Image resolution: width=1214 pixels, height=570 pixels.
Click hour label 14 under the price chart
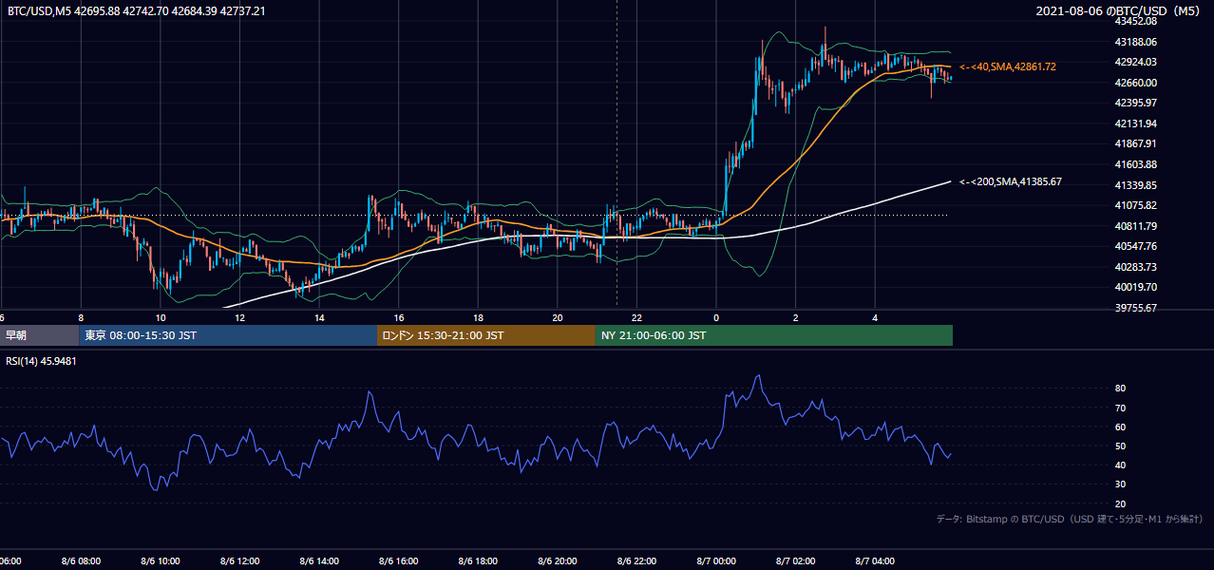click(319, 317)
